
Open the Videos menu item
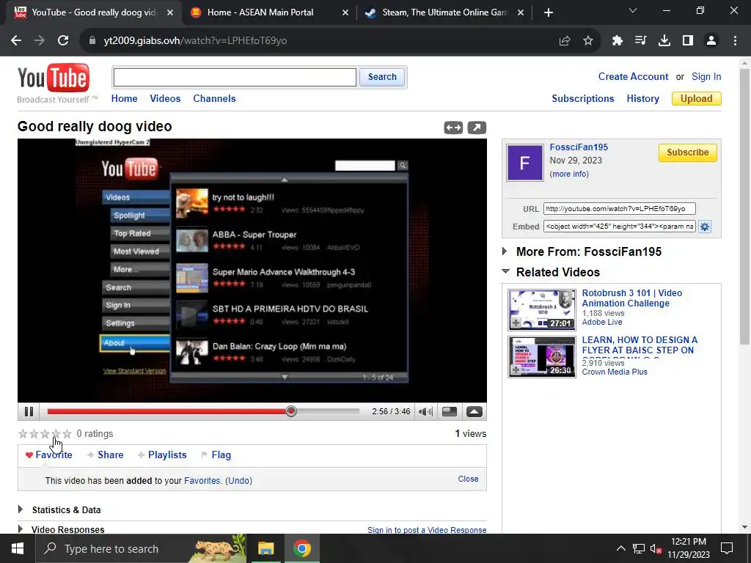[x=165, y=99]
